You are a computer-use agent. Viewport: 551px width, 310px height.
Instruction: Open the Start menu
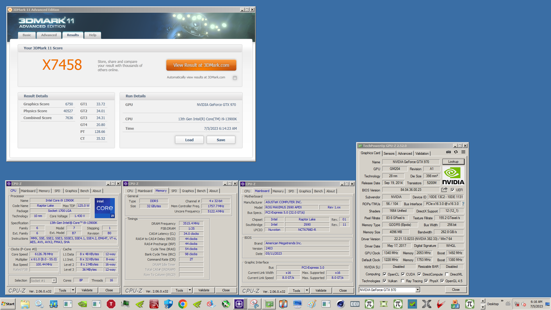point(8,304)
